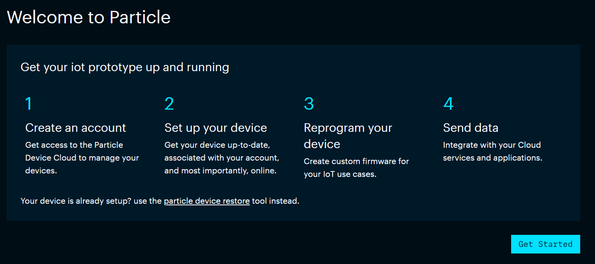Click the "tool instead." trailing text
Screen dimensions: 595x264
[x=275, y=201]
